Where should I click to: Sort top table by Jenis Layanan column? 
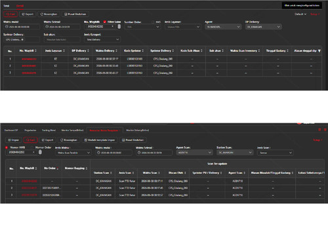point(64,51)
